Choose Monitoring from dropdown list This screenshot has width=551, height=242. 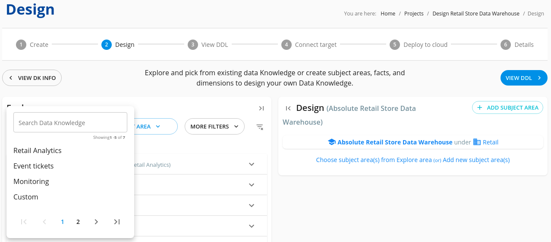point(31,181)
